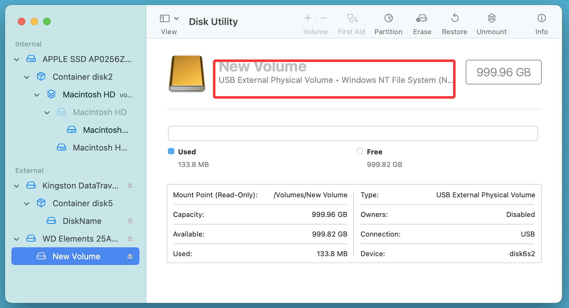Open the Info panel
Image resolution: width=569 pixels, height=308 pixels.
coord(541,18)
